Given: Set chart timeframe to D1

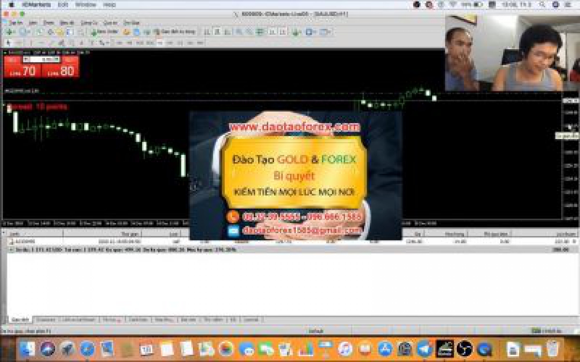Looking at the screenshot, I should point(180,42).
